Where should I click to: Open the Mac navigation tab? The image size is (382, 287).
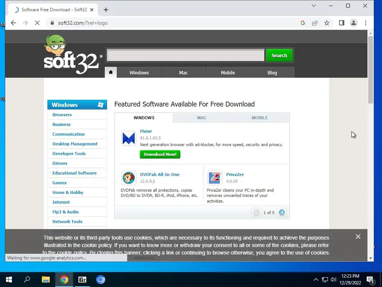pos(184,72)
